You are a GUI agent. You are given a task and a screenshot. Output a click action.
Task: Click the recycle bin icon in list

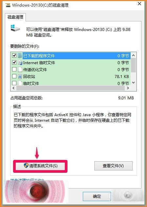pos(20,76)
